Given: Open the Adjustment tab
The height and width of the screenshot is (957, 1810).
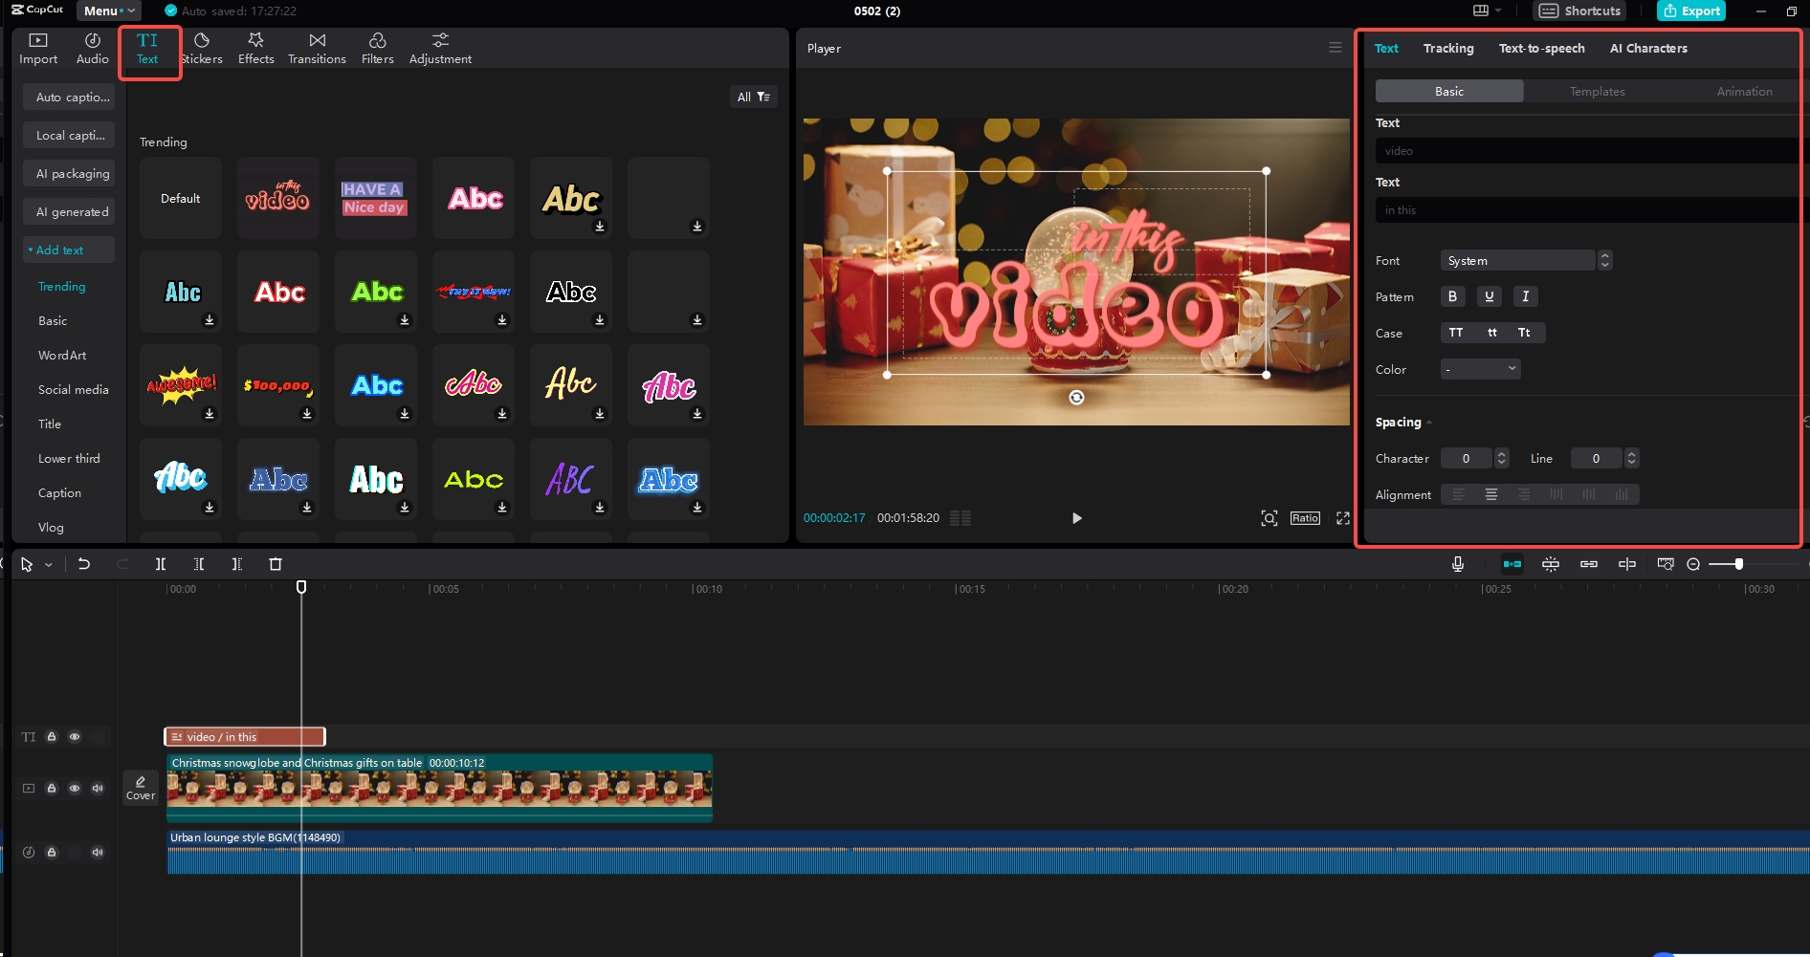Looking at the screenshot, I should tap(440, 49).
